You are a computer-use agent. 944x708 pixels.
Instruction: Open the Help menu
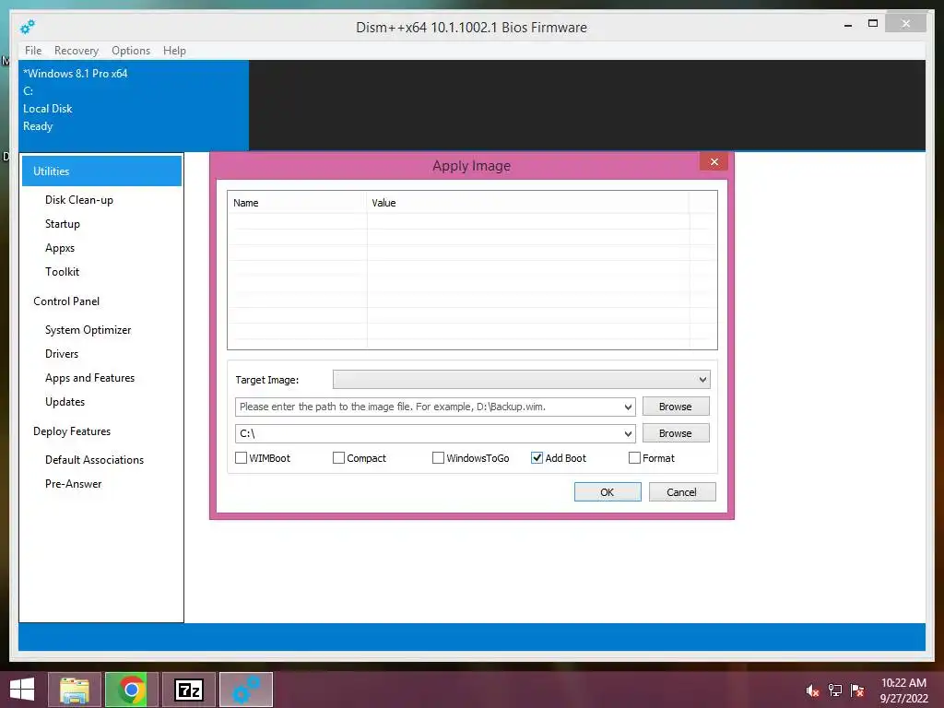coord(174,51)
